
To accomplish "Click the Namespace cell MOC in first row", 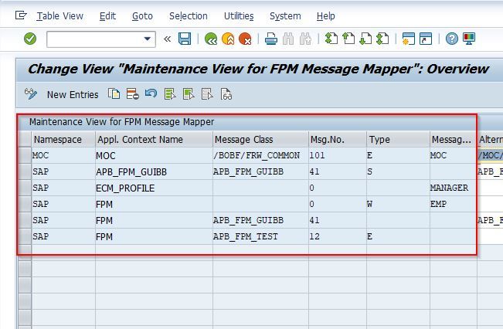I will 63,155.
